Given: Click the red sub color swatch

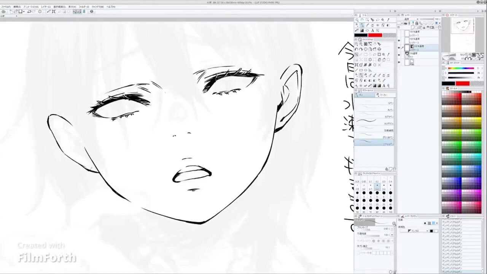Looking at the screenshot, I should point(375,35).
